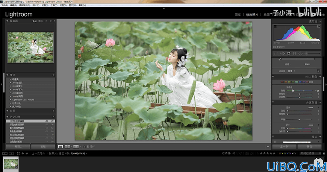Select the top history step showing +29
Viewport: 327px width, 172px height.
pyautogui.click(x=30, y=121)
